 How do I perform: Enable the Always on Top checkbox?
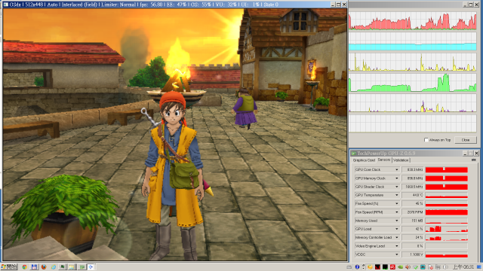(x=426, y=140)
